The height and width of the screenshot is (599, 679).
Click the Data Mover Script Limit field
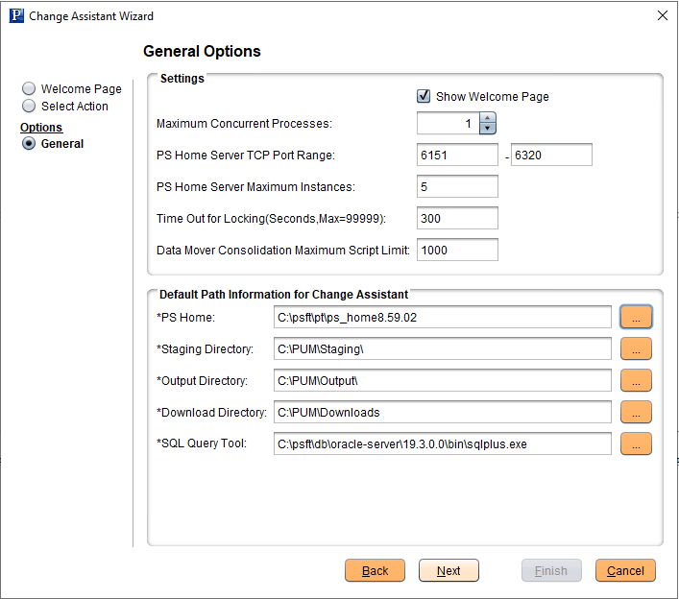pos(457,250)
